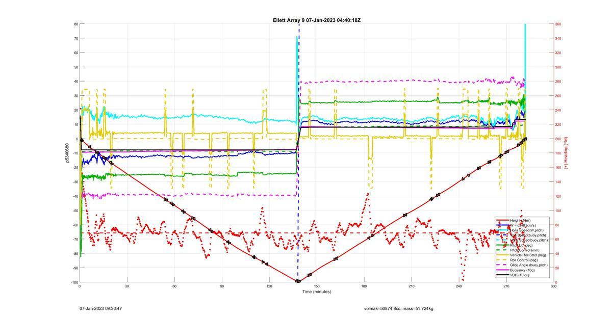This screenshot has width=612, height=317.
Task: Click the plot title "Ellett Array 9 07-Jan-2023 04:40:18Z"
Action: pos(317,20)
